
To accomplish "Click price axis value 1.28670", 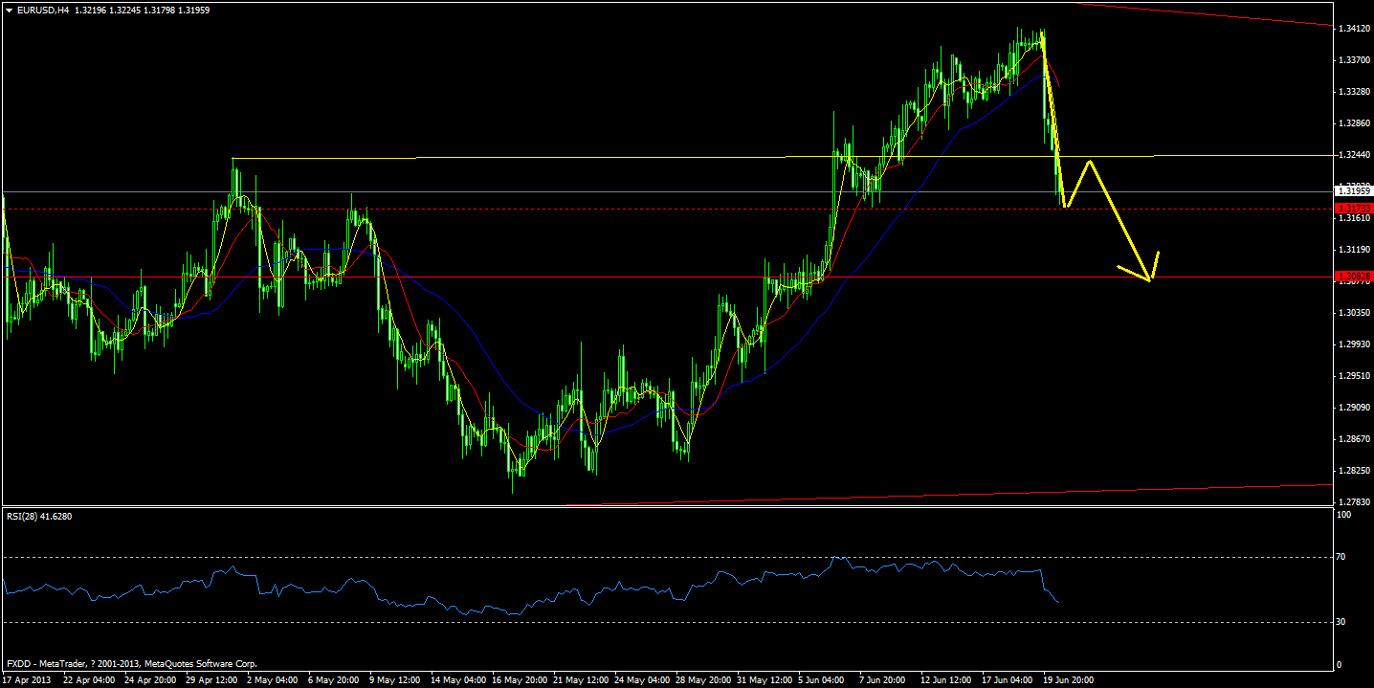I will [1355, 439].
